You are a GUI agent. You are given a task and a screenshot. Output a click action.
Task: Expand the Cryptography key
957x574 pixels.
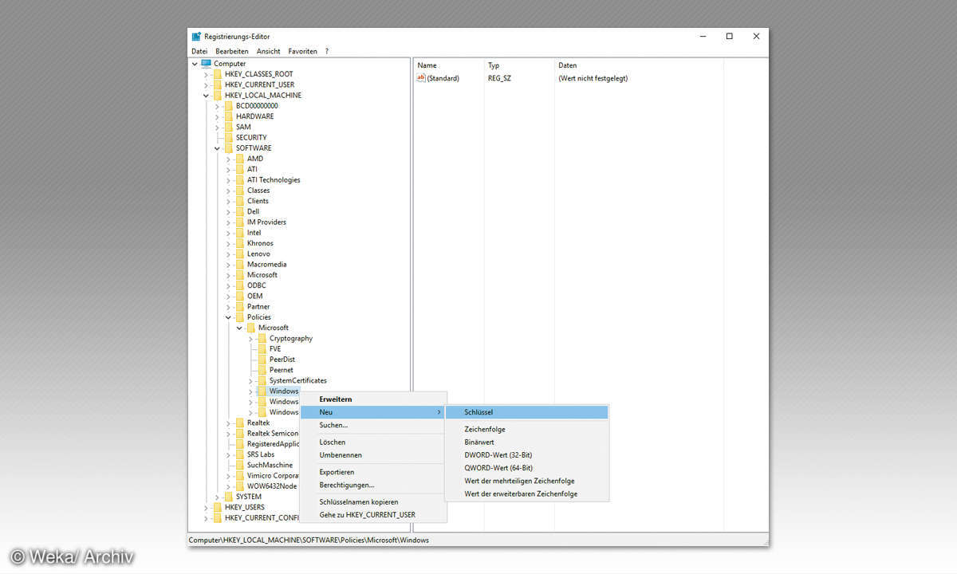[x=250, y=338]
